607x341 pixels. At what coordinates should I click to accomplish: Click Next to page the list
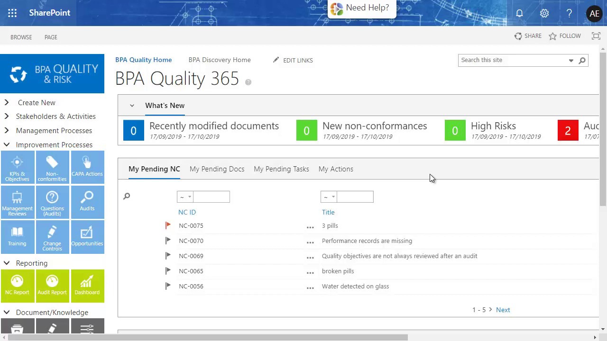coord(503,310)
